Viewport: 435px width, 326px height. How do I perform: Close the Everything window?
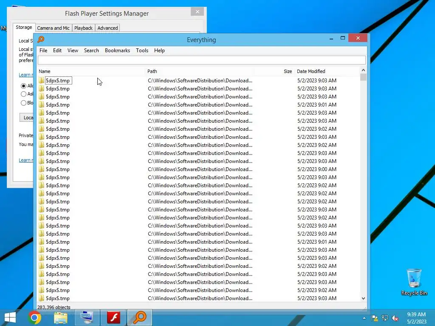pos(358,38)
